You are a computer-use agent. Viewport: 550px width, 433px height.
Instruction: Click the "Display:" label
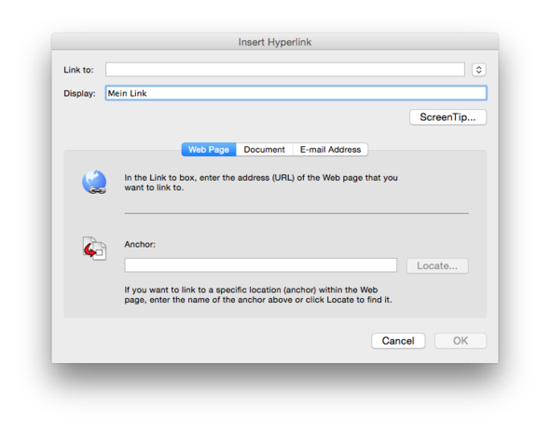[x=79, y=93]
